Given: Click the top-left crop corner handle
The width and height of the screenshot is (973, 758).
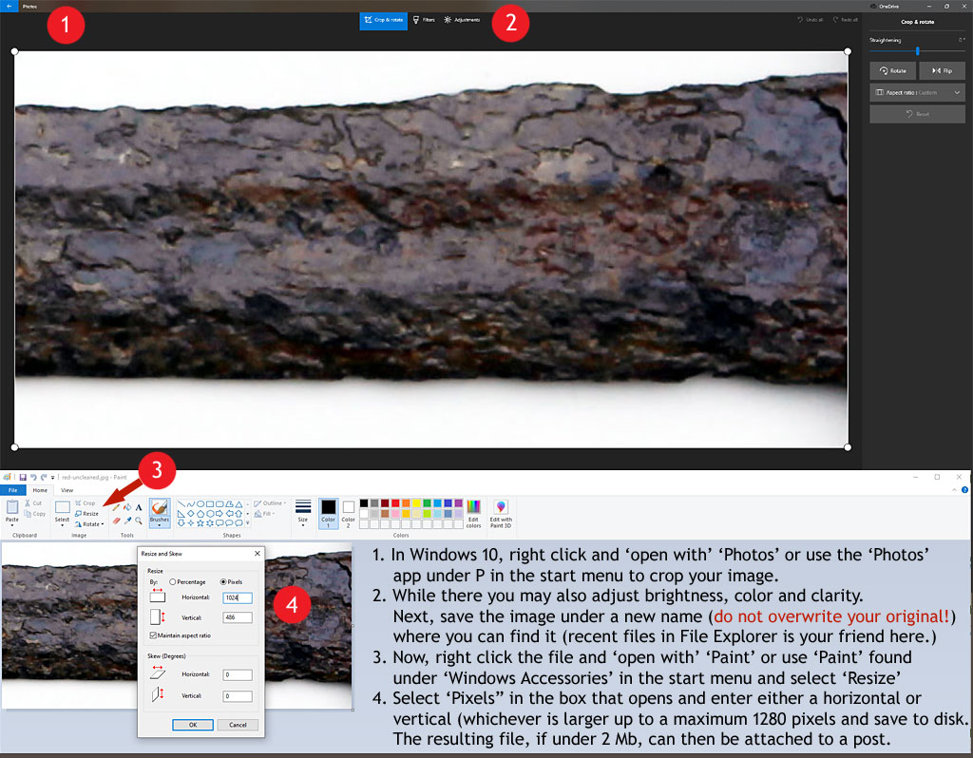Looking at the screenshot, I should (x=15, y=51).
